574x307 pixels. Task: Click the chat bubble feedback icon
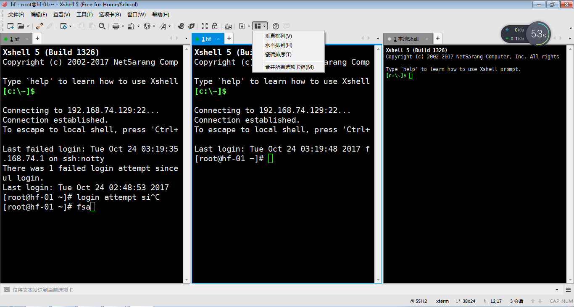[286, 26]
